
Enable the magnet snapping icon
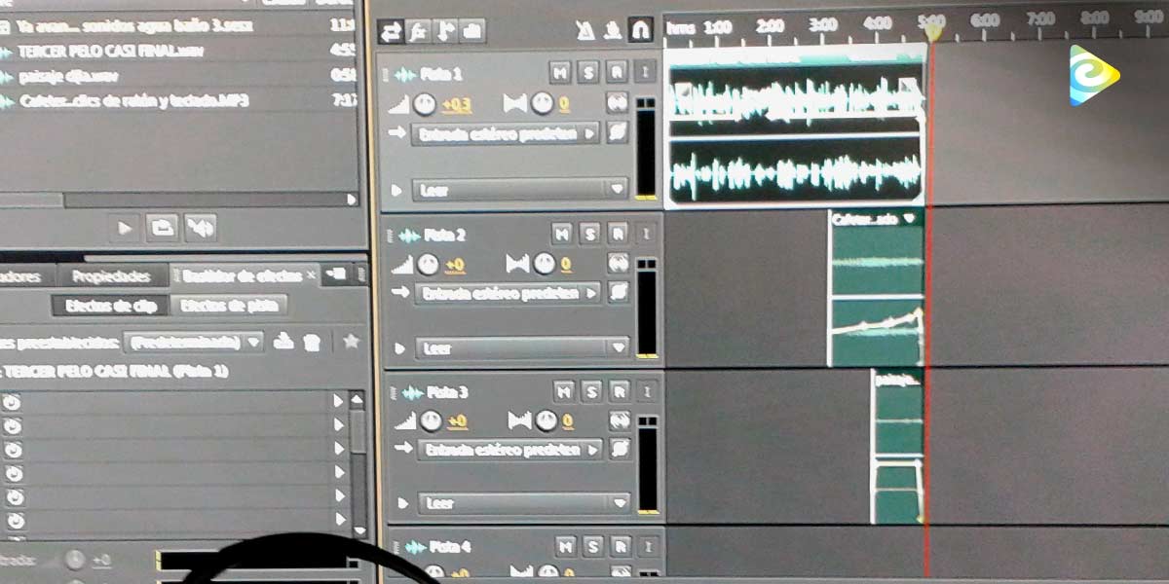tap(640, 31)
